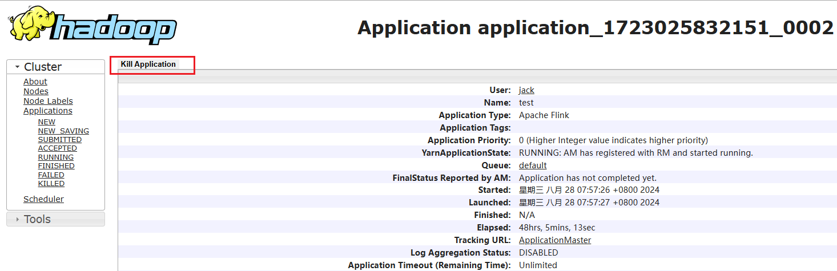Click 'Application has not completed yet.' text

click(x=588, y=178)
